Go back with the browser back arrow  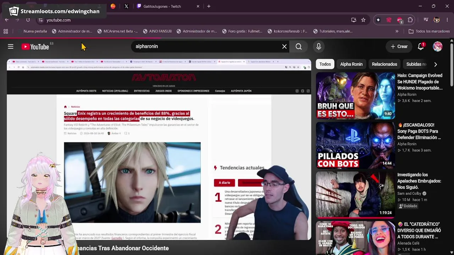click(x=7, y=20)
